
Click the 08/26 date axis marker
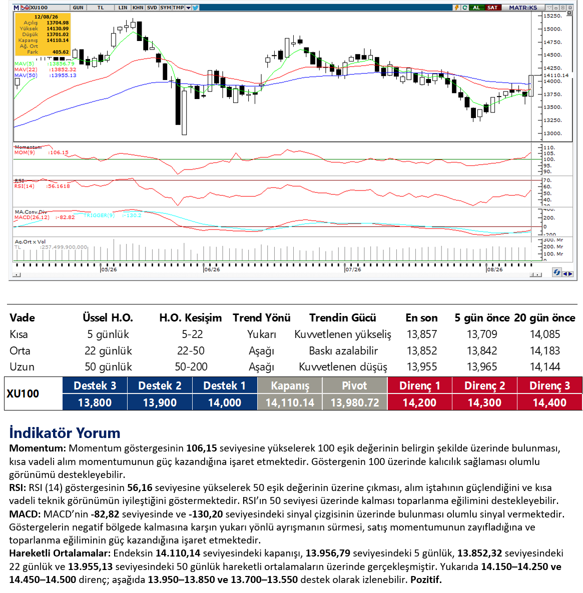click(495, 269)
